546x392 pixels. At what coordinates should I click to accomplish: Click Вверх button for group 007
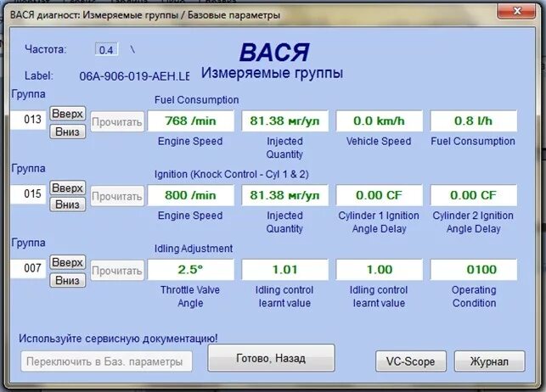68,262
